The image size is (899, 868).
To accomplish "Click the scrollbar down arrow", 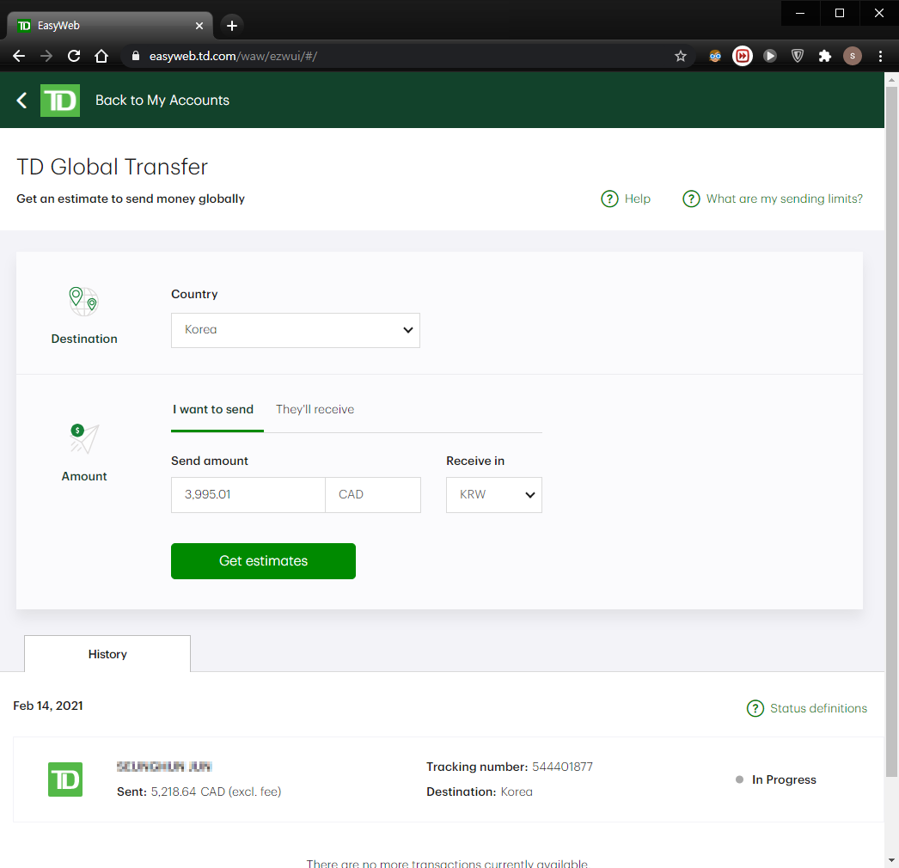I will click(891, 860).
